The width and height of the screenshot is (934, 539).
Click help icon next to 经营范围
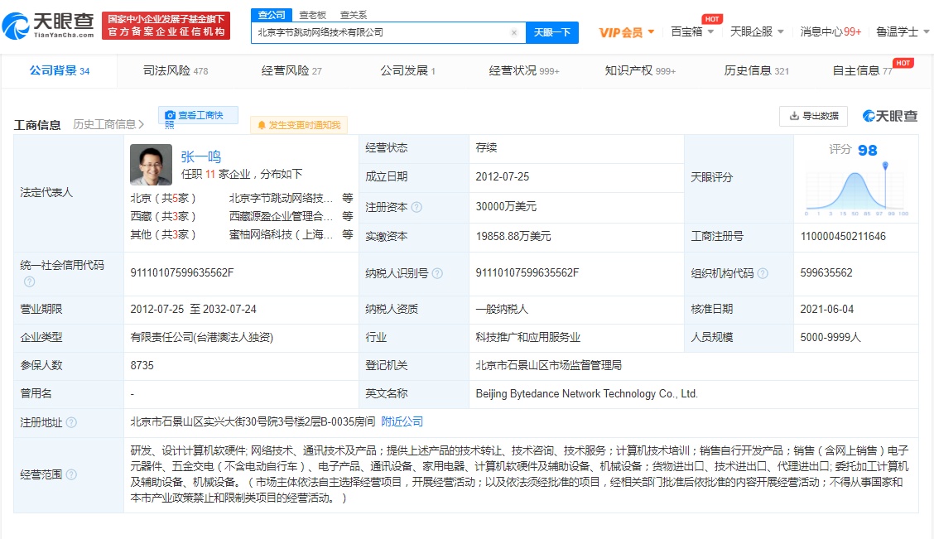(x=71, y=474)
